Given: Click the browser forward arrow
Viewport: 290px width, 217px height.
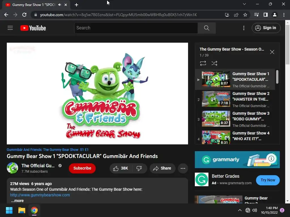Looking at the screenshot, I should [15, 15].
